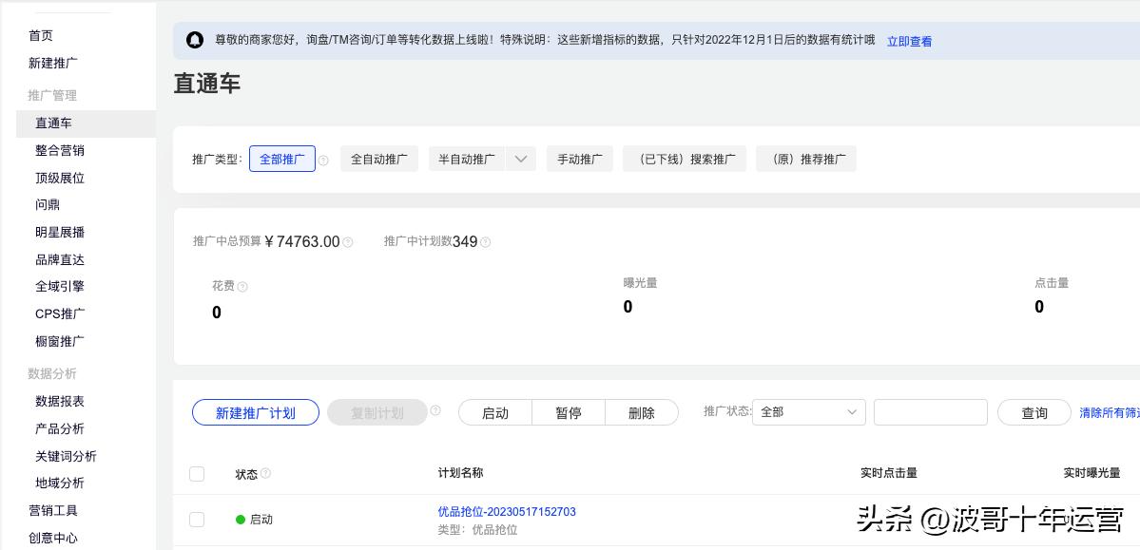
Task: Click help icon next to total budget
Action: tap(348, 242)
